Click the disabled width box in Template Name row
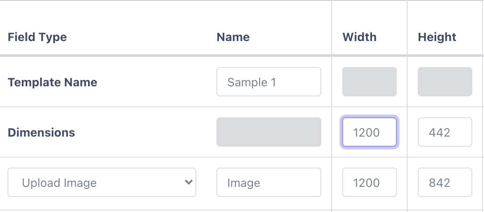The image size is (484, 212). coord(369,82)
